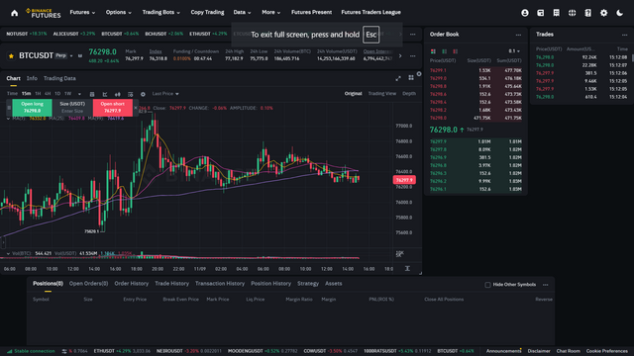Open the More dropdown menu
The width and height of the screenshot is (634, 356).
pyautogui.click(x=270, y=13)
